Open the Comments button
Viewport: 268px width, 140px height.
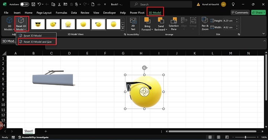coord(240,13)
